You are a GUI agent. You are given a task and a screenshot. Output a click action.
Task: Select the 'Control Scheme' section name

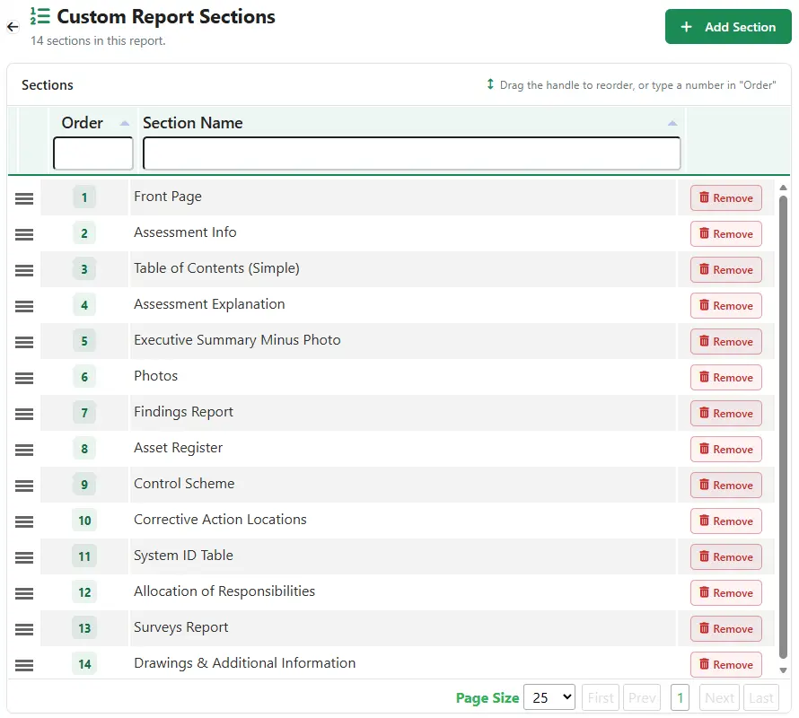184,484
